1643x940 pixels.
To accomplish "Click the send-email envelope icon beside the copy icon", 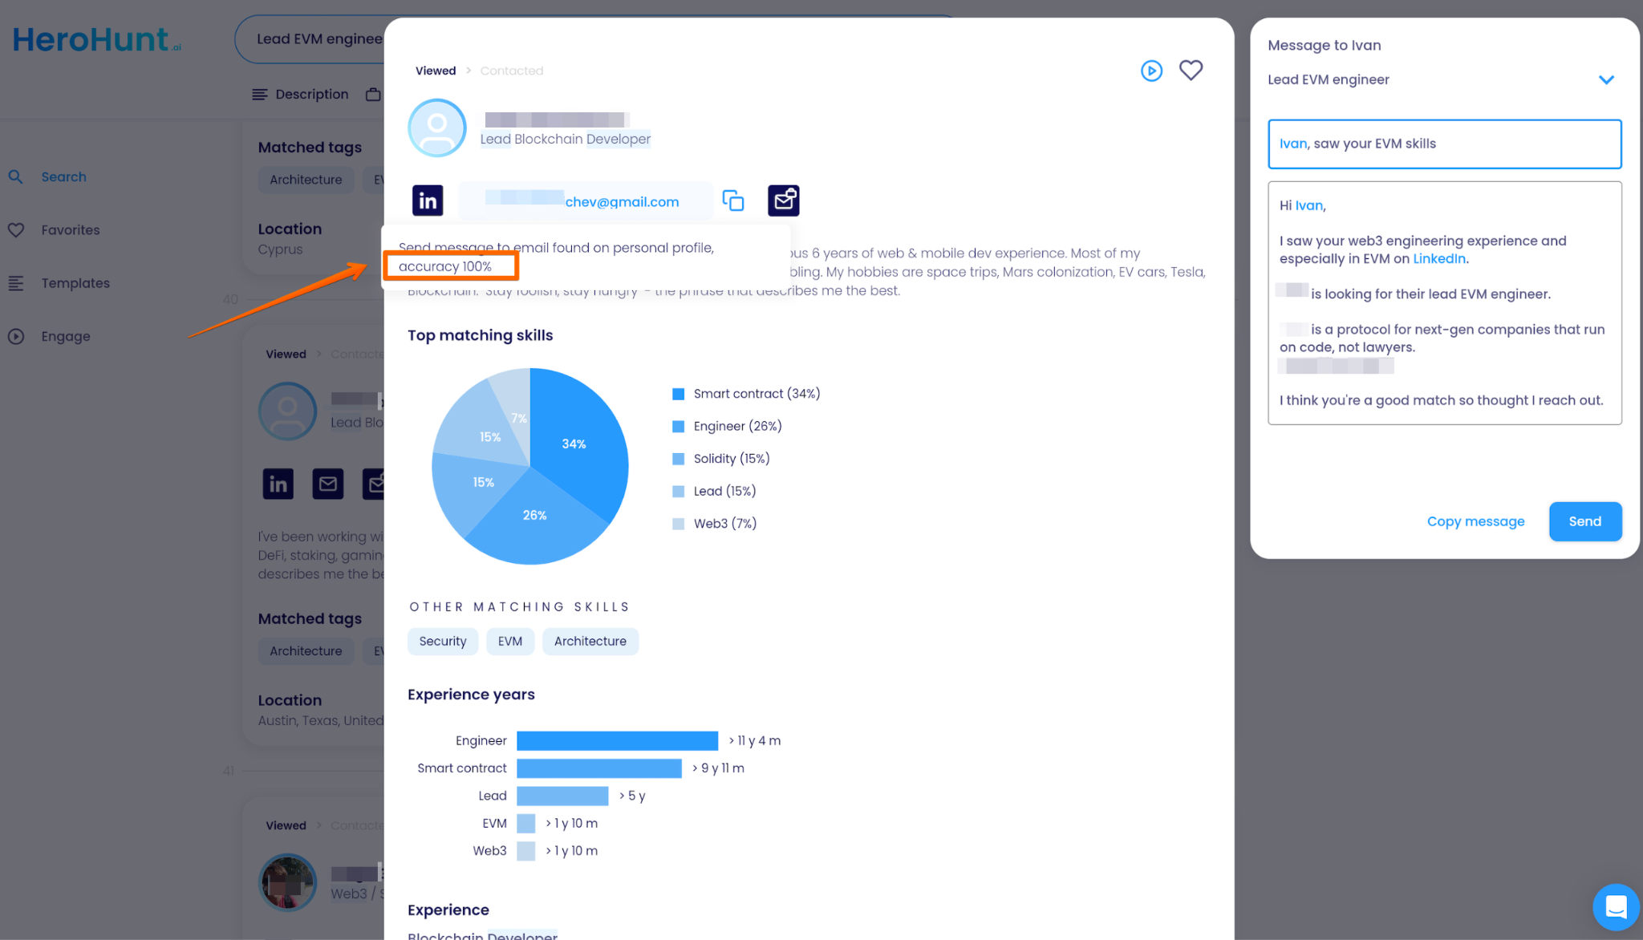I will coord(783,201).
